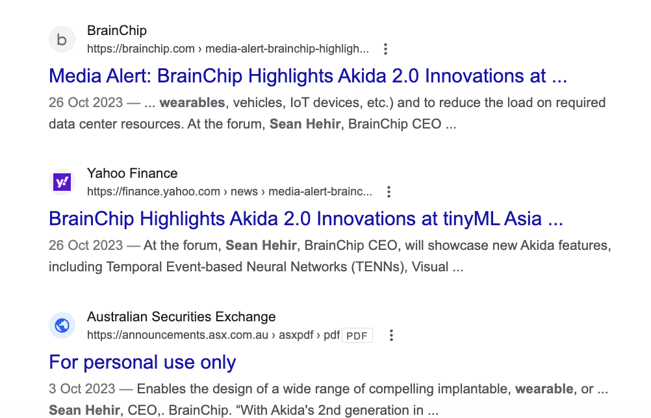Open 'BrainChip Highlights Akida 2.0 Innovations at tinyML Asia' link

[x=305, y=219]
